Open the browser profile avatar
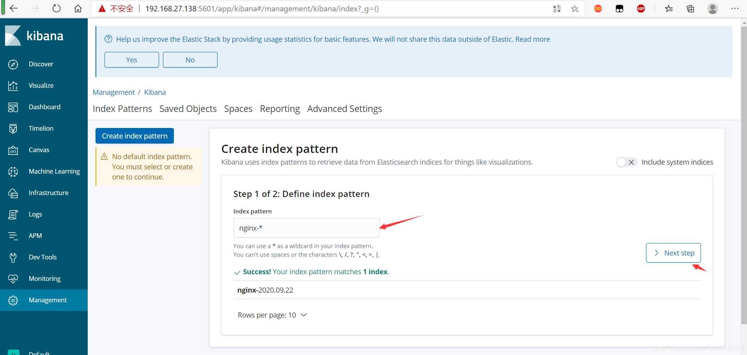This screenshot has width=747, height=355. 713,9
